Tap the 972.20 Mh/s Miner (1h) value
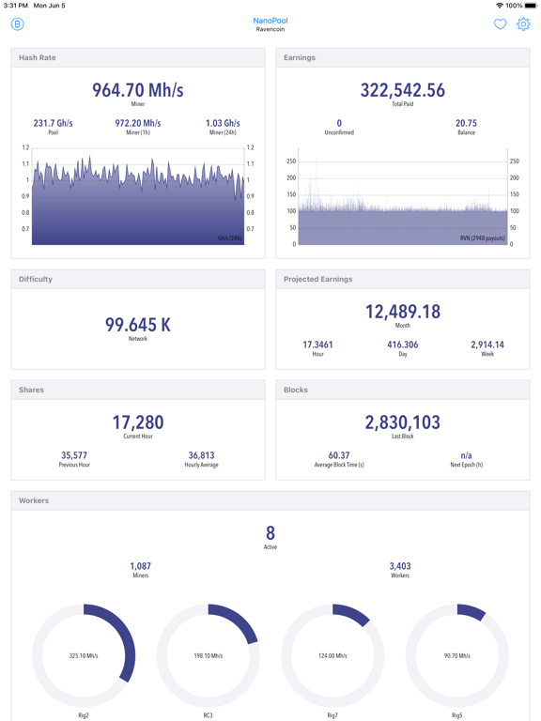The width and height of the screenshot is (541, 721). pos(138,123)
